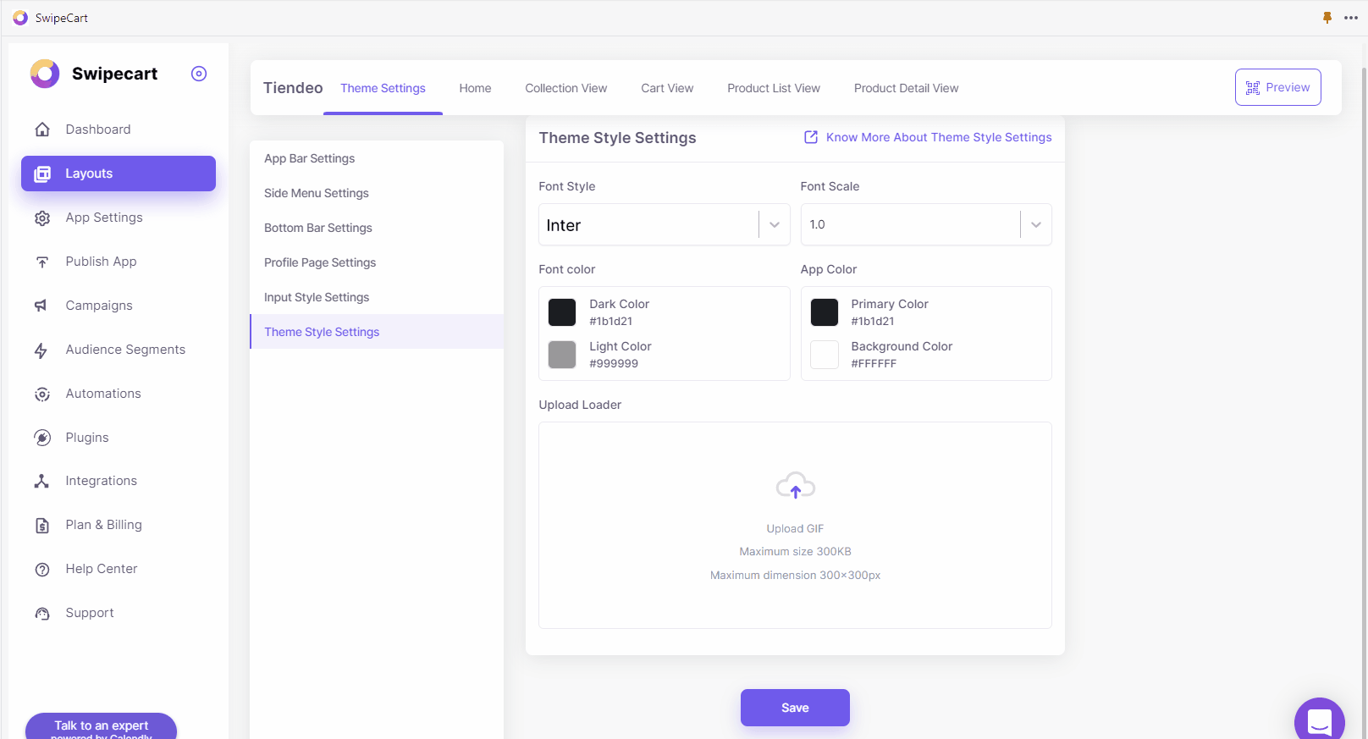Switch to the Product List View tab

tap(774, 88)
